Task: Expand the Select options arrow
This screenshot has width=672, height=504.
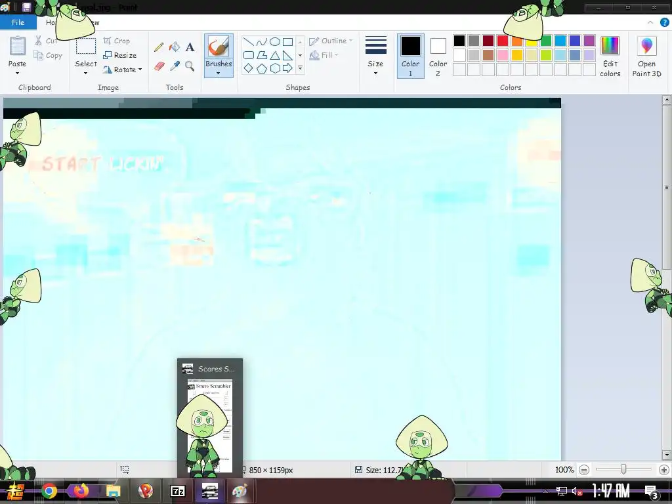Action: [x=86, y=73]
